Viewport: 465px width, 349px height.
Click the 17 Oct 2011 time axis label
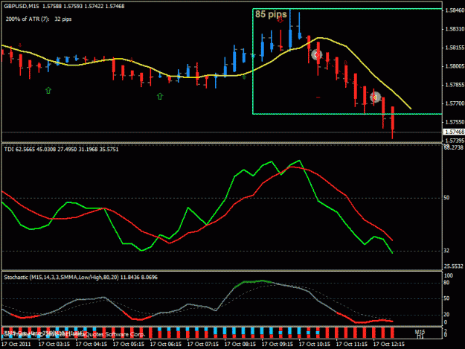(x=16, y=344)
